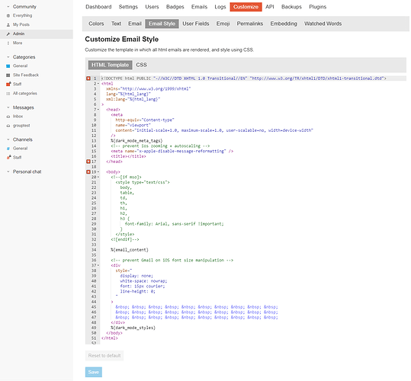Collapse the Categories sidebar section
Screen dimensions: 411x381
(x=8, y=57)
